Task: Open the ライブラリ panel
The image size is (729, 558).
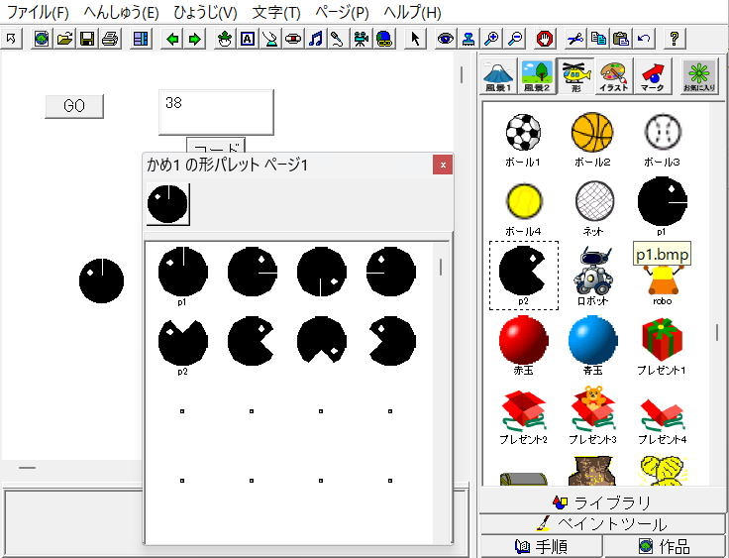Action: click(602, 502)
